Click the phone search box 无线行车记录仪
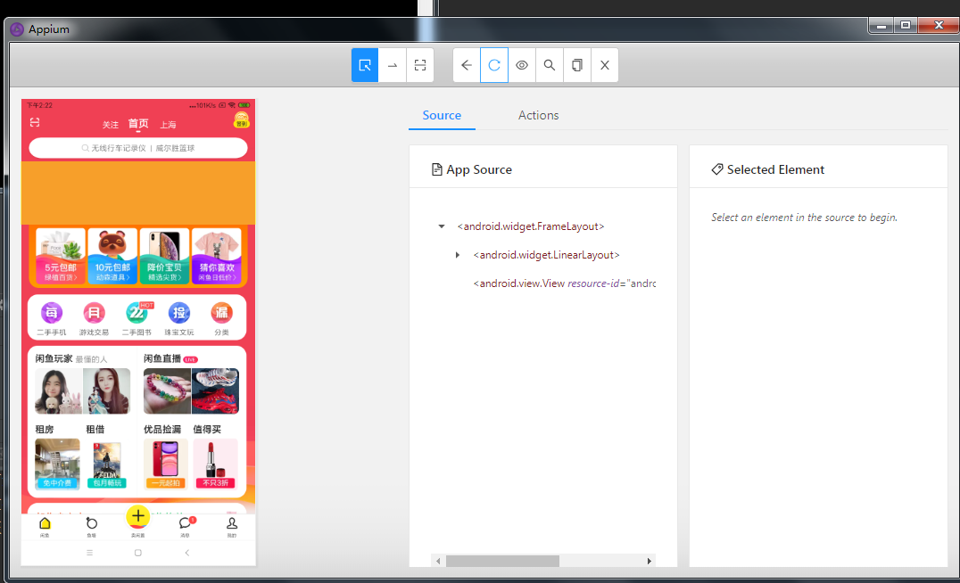The height and width of the screenshot is (583, 960). pos(138,148)
